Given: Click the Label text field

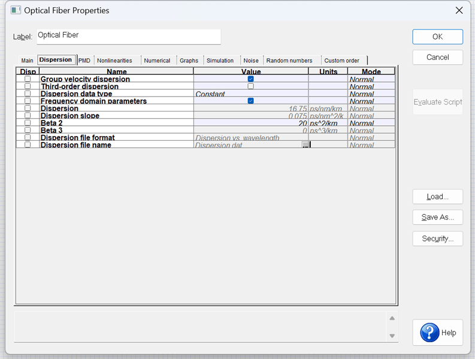Looking at the screenshot, I should pos(128,36).
